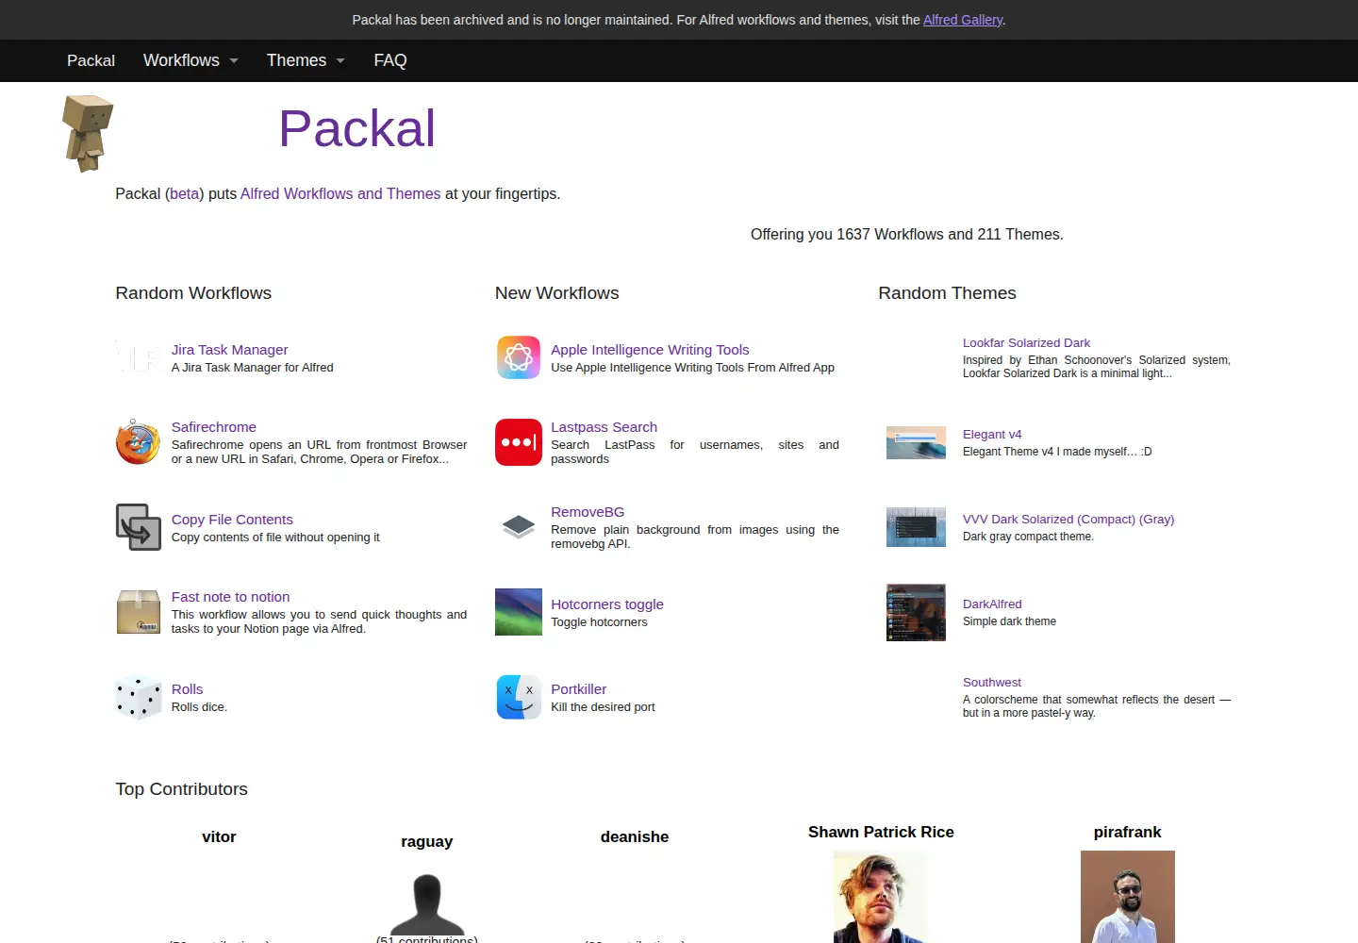Open the Southwest theme link
Viewport: 1358px width, 943px height.
point(991,683)
